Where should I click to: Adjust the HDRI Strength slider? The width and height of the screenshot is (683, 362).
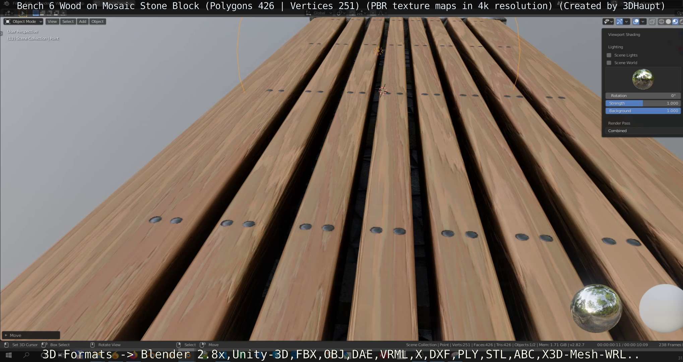pos(643,103)
